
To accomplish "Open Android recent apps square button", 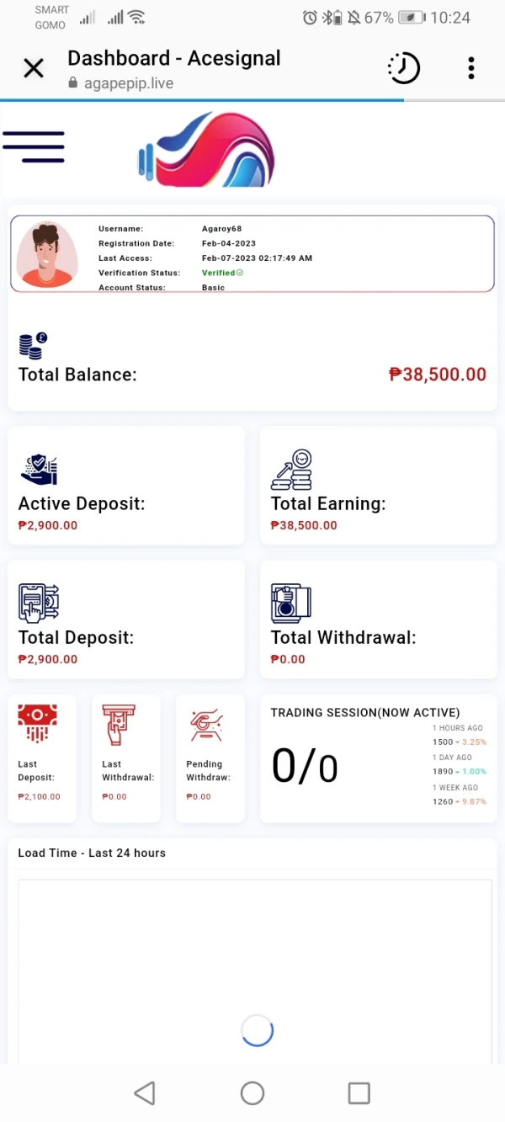I will 359,1093.
